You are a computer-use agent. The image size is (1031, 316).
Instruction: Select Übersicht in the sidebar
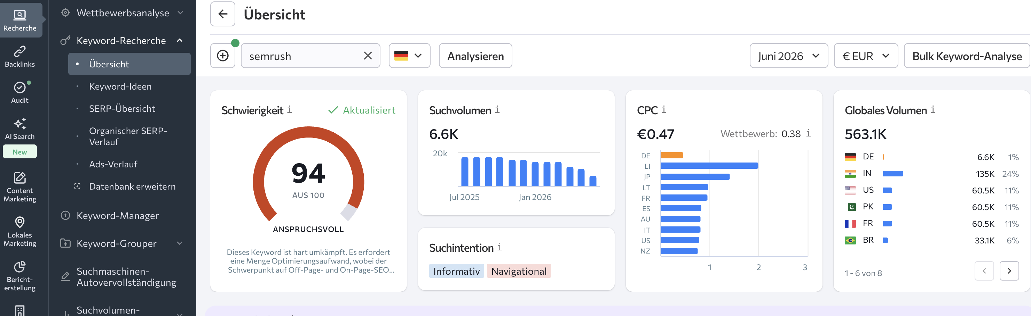[x=129, y=64]
